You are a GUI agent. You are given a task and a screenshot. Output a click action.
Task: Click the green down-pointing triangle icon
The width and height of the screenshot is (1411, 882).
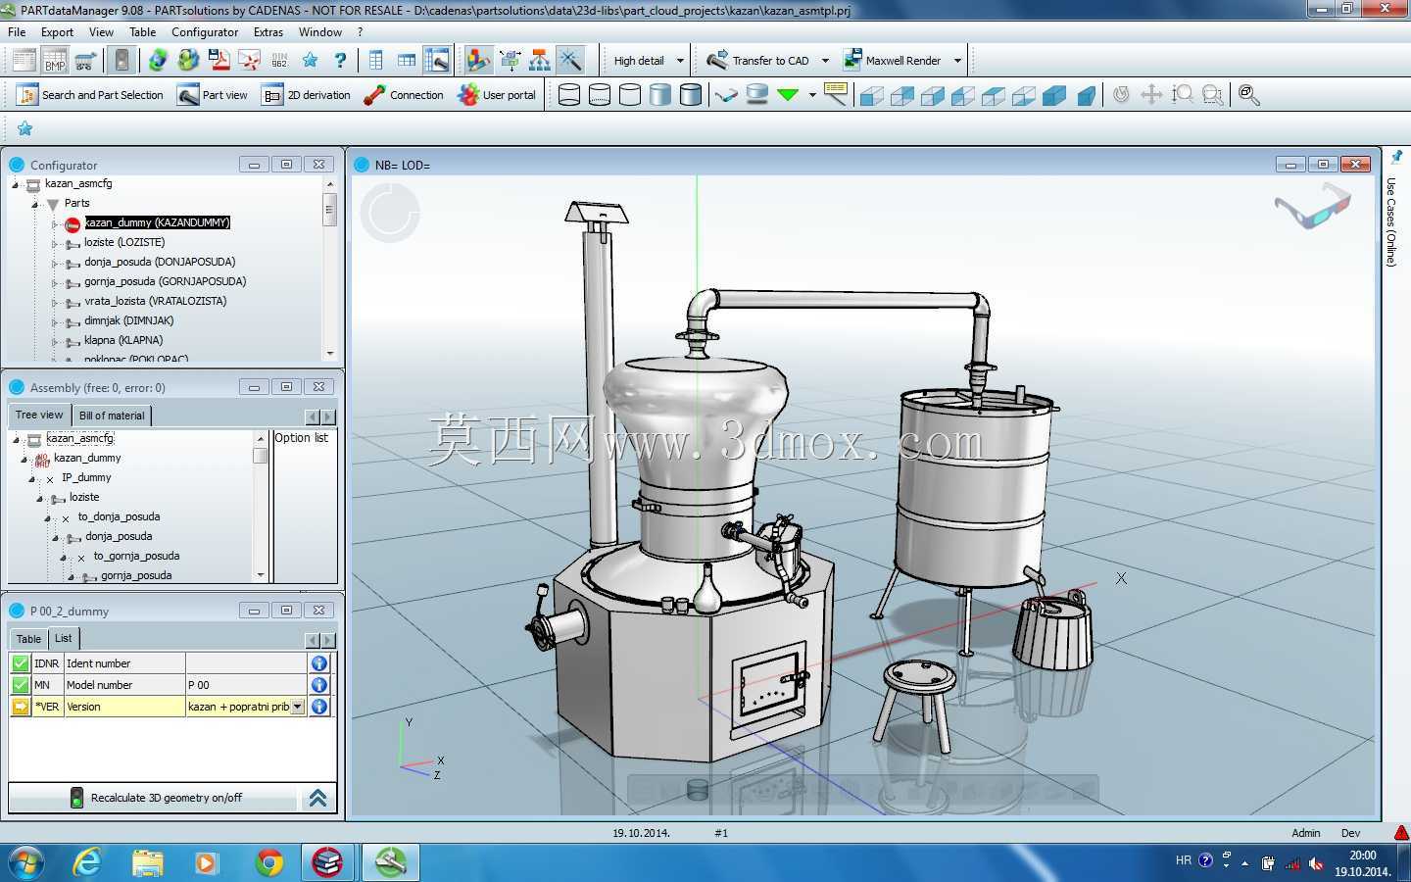coord(788,95)
